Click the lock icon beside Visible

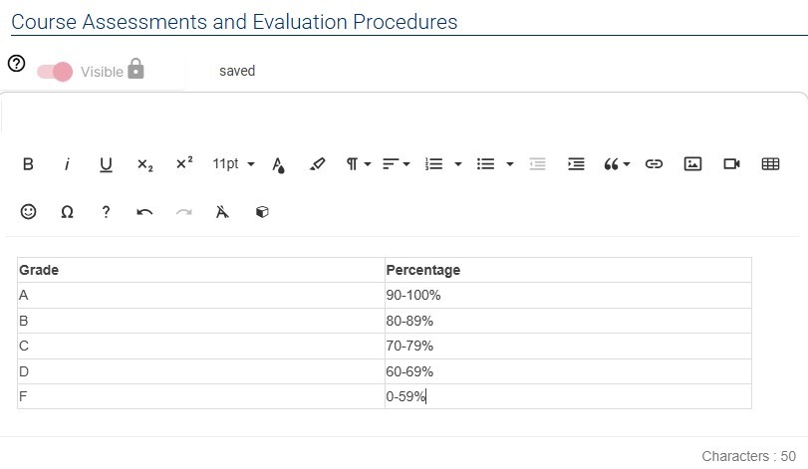tap(135, 68)
